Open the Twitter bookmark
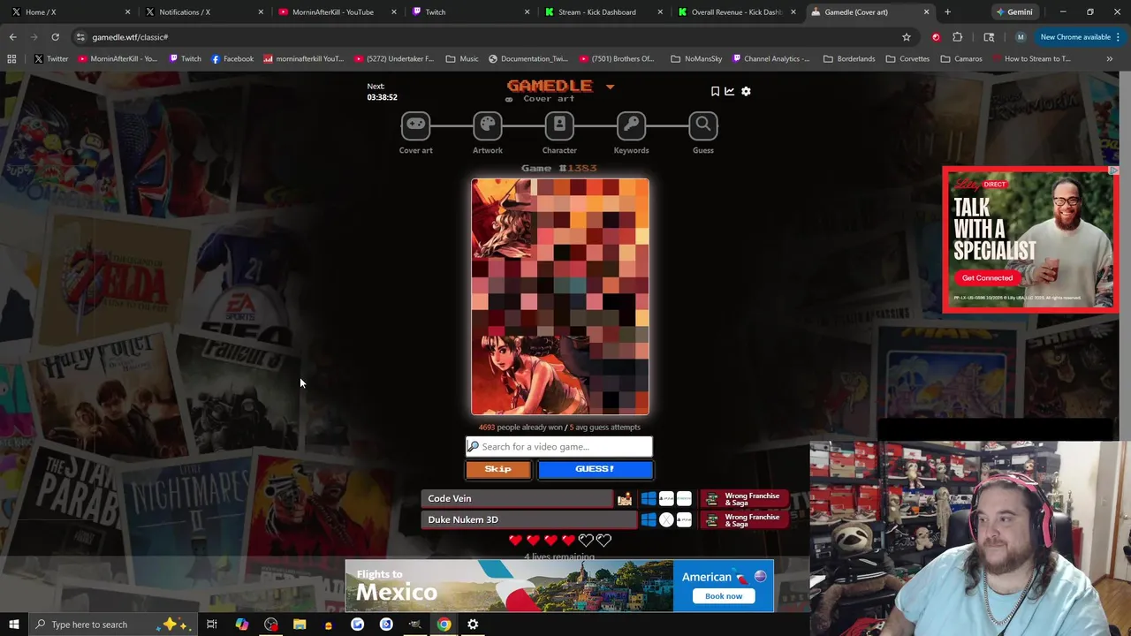Image resolution: width=1131 pixels, height=636 pixels. [51, 59]
